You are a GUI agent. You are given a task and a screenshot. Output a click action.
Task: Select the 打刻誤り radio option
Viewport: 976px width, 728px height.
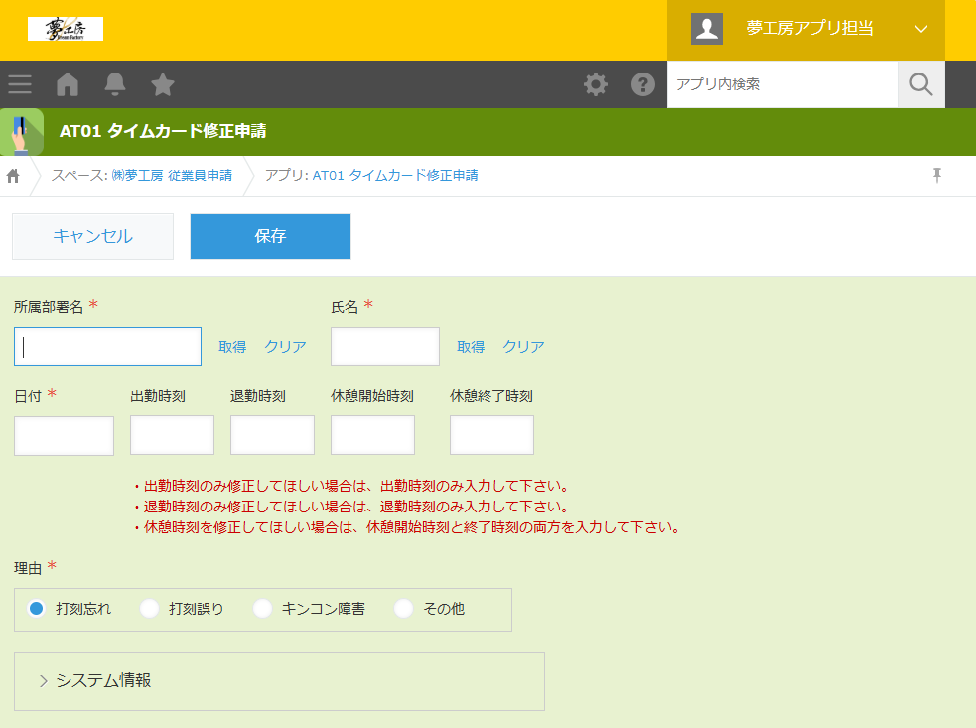(150, 609)
